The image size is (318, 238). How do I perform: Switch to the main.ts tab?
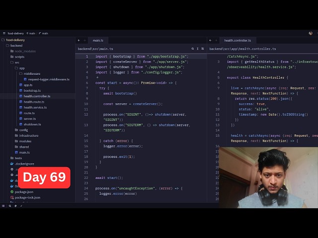coord(98,41)
